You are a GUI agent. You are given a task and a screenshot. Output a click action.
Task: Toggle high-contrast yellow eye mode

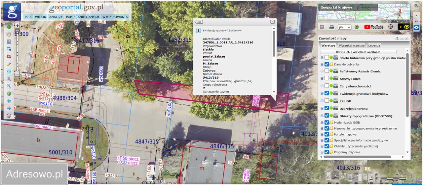point(404,27)
